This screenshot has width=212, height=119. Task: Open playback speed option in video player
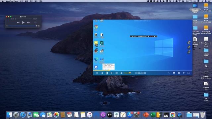tap(169, 73)
